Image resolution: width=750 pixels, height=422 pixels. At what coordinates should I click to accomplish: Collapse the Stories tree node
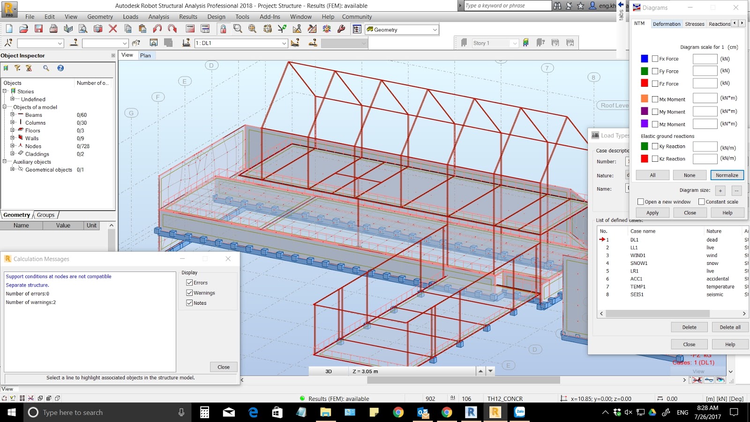(5, 91)
